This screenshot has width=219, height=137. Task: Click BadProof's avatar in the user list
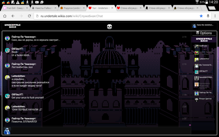196,47
